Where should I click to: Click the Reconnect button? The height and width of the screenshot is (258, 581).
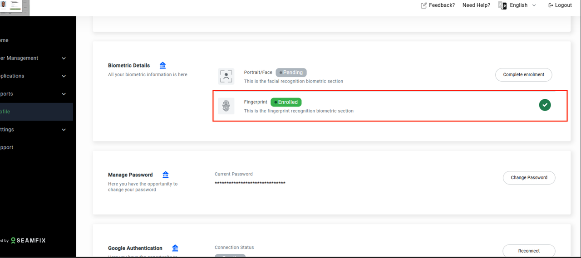pos(529,251)
